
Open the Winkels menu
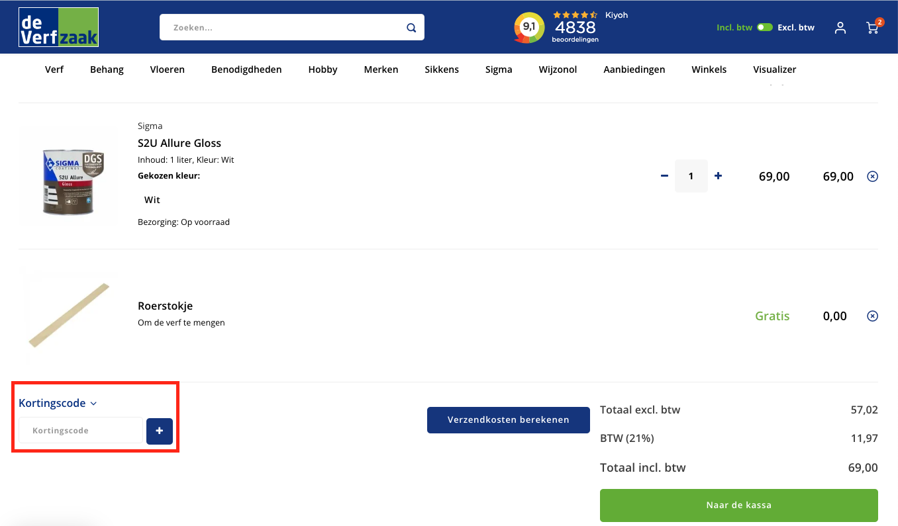click(709, 69)
